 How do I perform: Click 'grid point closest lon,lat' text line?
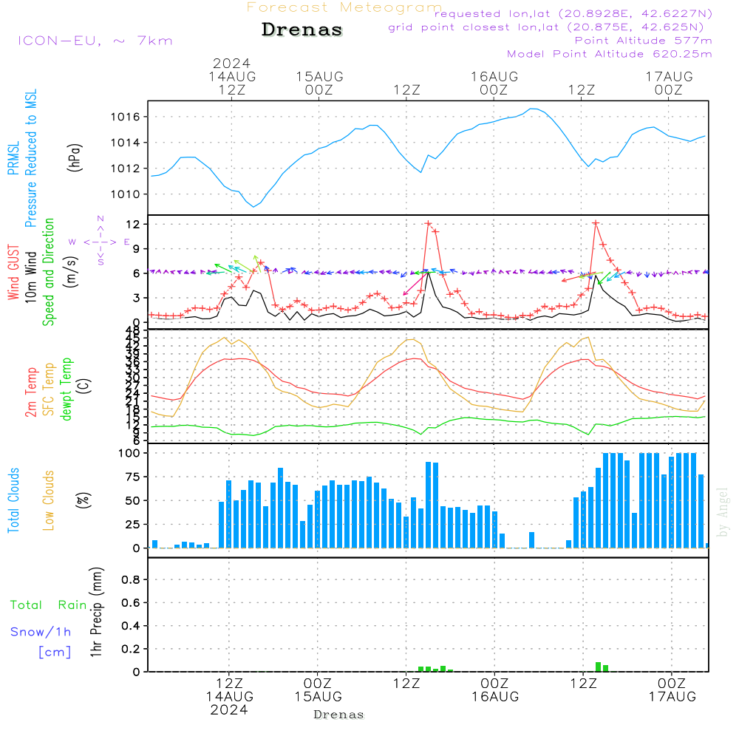546,27
